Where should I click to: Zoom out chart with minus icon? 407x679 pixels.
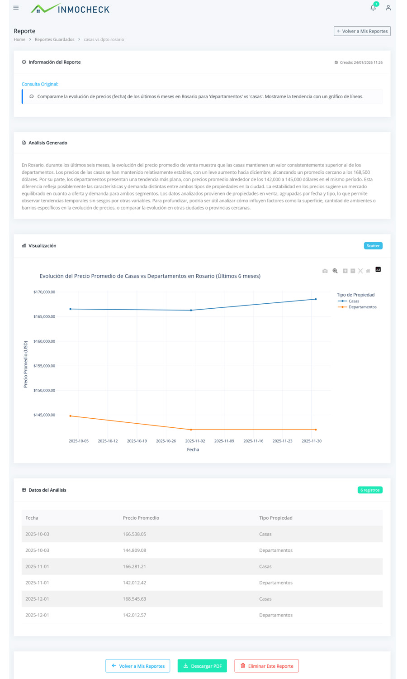[x=353, y=271]
